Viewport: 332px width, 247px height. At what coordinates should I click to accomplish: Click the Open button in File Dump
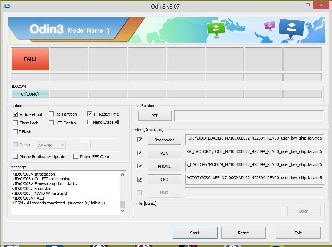(x=303, y=211)
